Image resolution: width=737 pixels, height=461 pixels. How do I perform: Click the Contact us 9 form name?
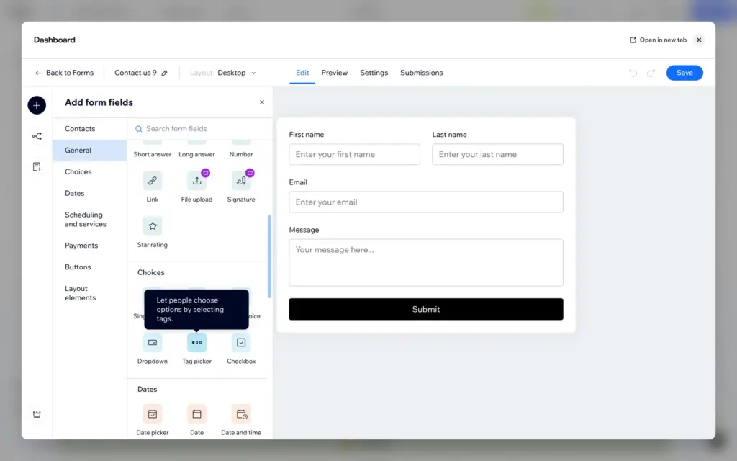135,73
